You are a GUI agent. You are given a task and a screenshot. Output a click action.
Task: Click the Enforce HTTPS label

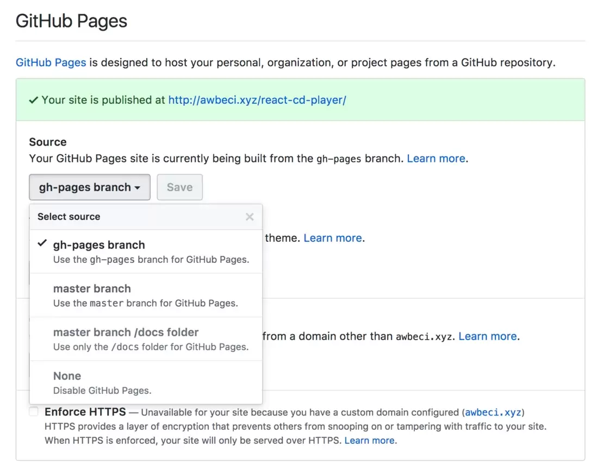click(x=85, y=412)
